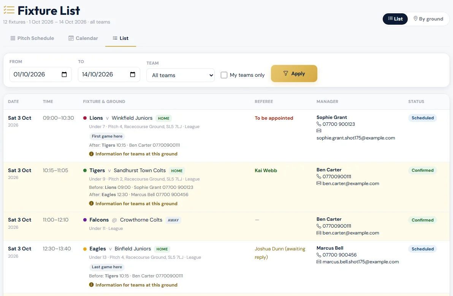
Task: Email marcus.bell.shot175@example.com
Action: click(x=361, y=262)
